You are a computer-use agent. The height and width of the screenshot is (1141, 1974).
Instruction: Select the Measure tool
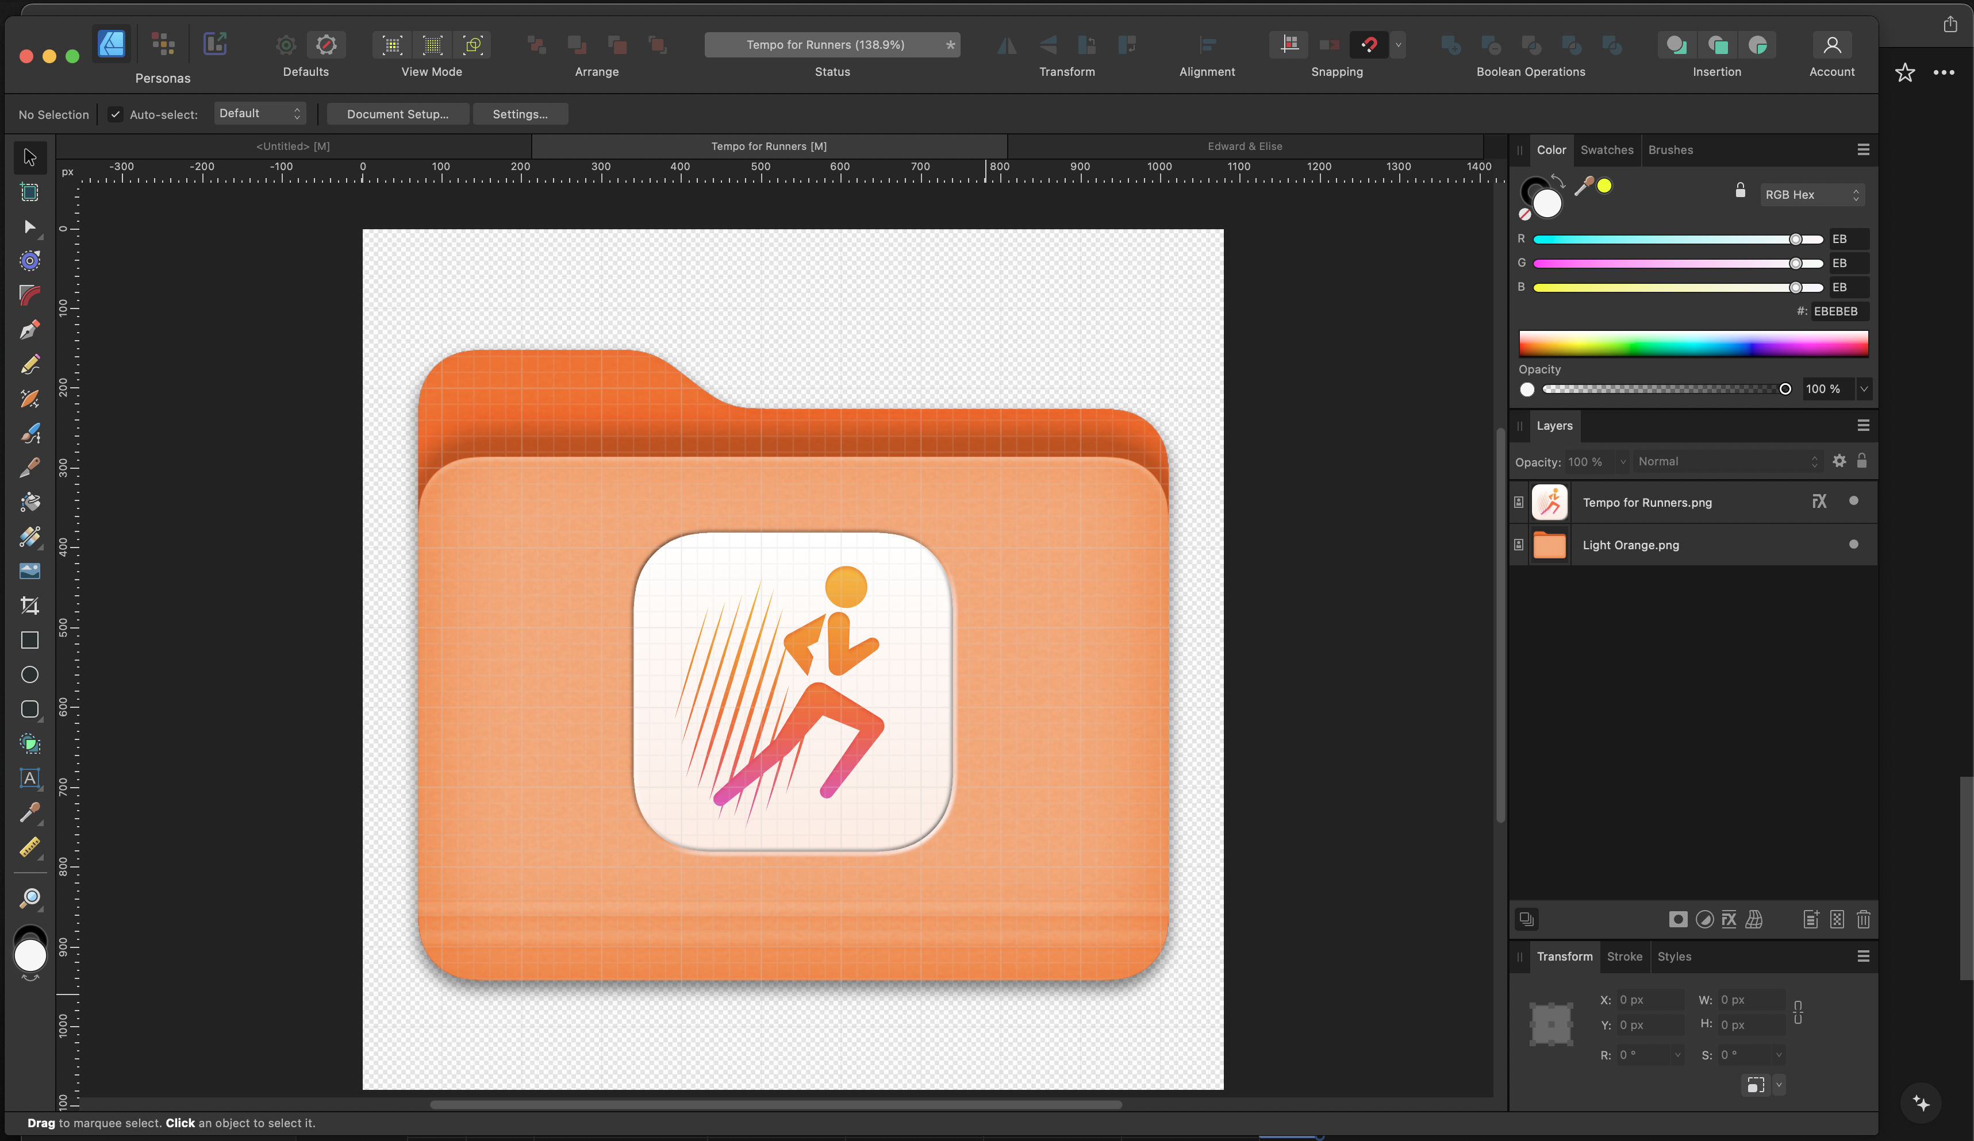[x=30, y=847]
